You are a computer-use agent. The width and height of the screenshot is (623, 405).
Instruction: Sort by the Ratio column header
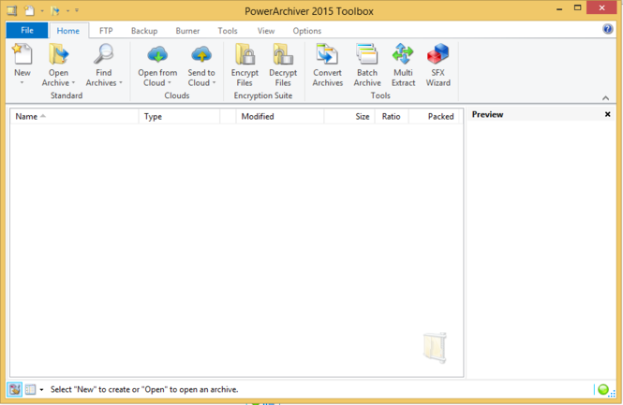pyautogui.click(x=392, y=116)
